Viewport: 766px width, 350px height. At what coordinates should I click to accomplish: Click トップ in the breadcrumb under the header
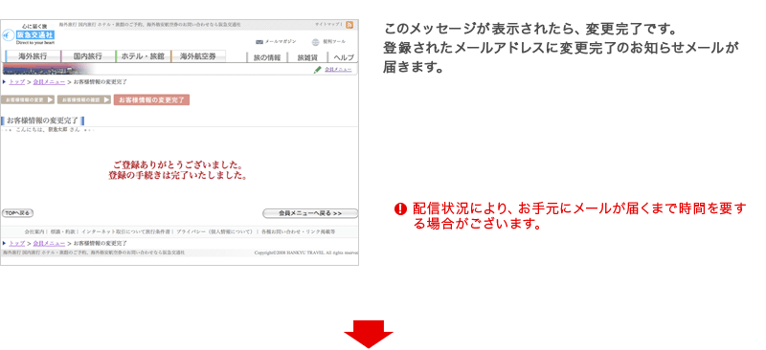tap(16, 82)
